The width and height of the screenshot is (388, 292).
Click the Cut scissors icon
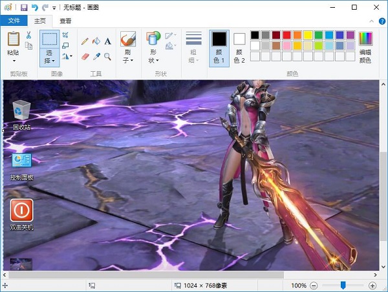pos(28,36)
